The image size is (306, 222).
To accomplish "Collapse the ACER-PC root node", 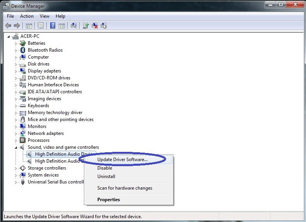I will (x=8, y=36).
